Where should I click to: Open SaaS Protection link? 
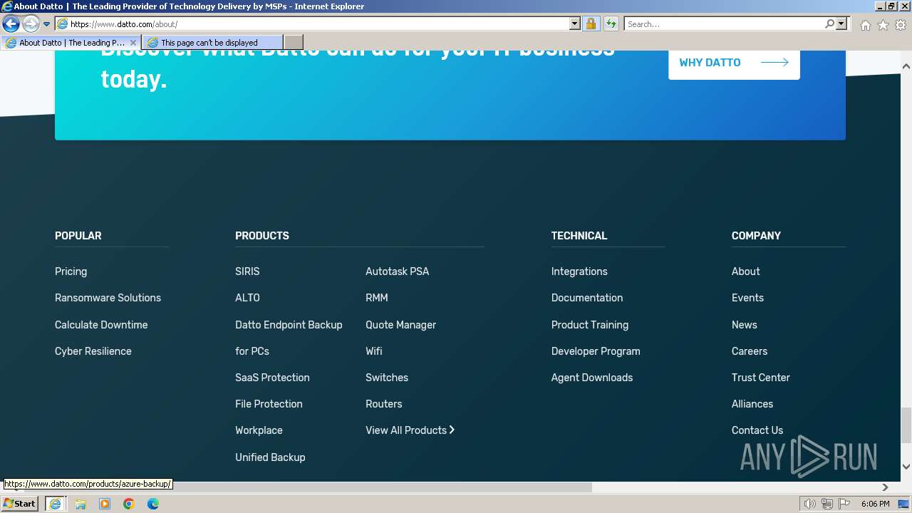click(272, 378)
